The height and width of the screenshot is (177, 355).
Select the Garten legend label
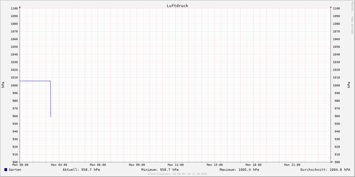tap(15, 170)
